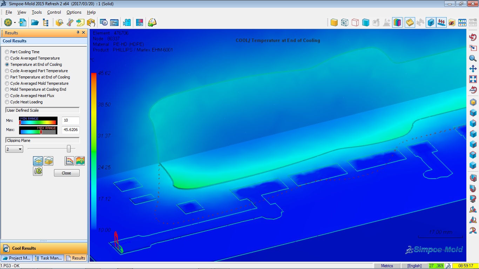Viewport: 479px width, 269px height.
Task: Switch to the Task Man... tab
Action: (x=48, y=258)
